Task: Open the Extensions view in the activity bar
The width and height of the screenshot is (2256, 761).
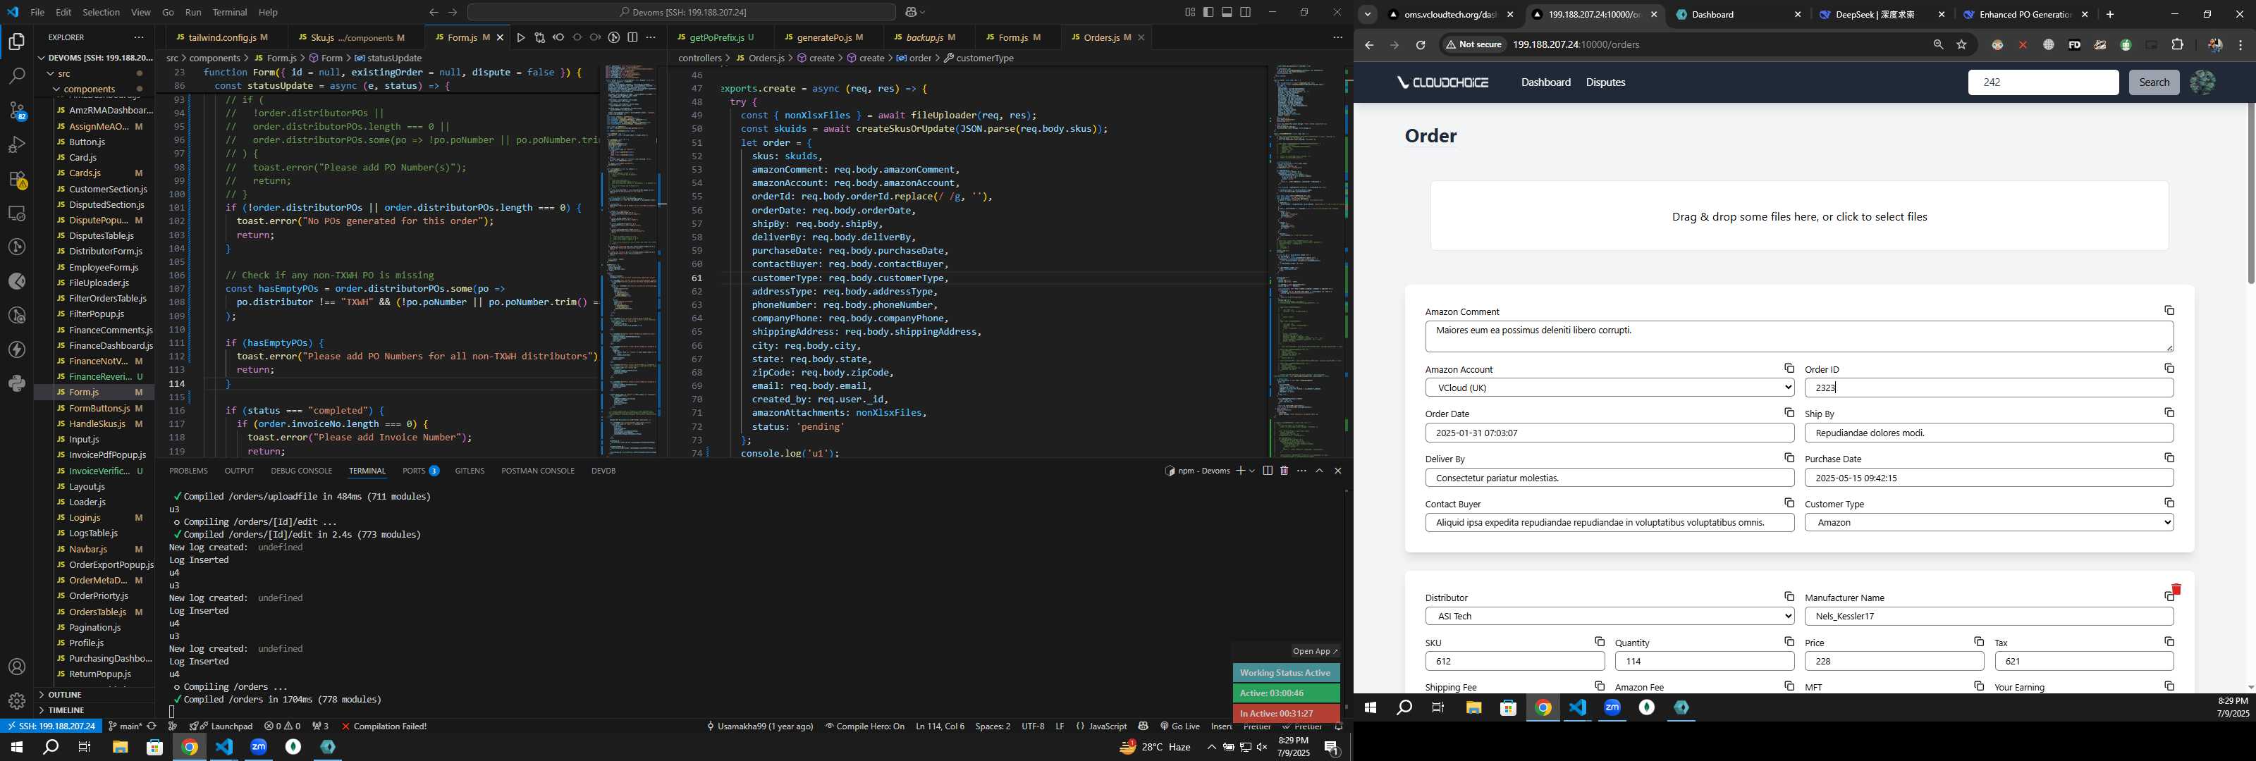Action: coord(17,180)
